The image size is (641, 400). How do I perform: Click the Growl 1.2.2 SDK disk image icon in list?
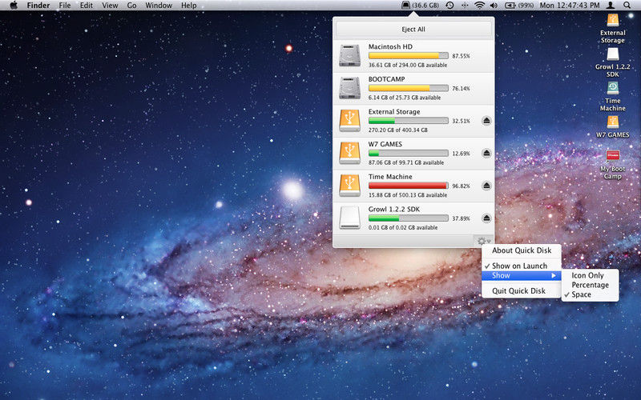pyautogui.click(x=349, y=218)
